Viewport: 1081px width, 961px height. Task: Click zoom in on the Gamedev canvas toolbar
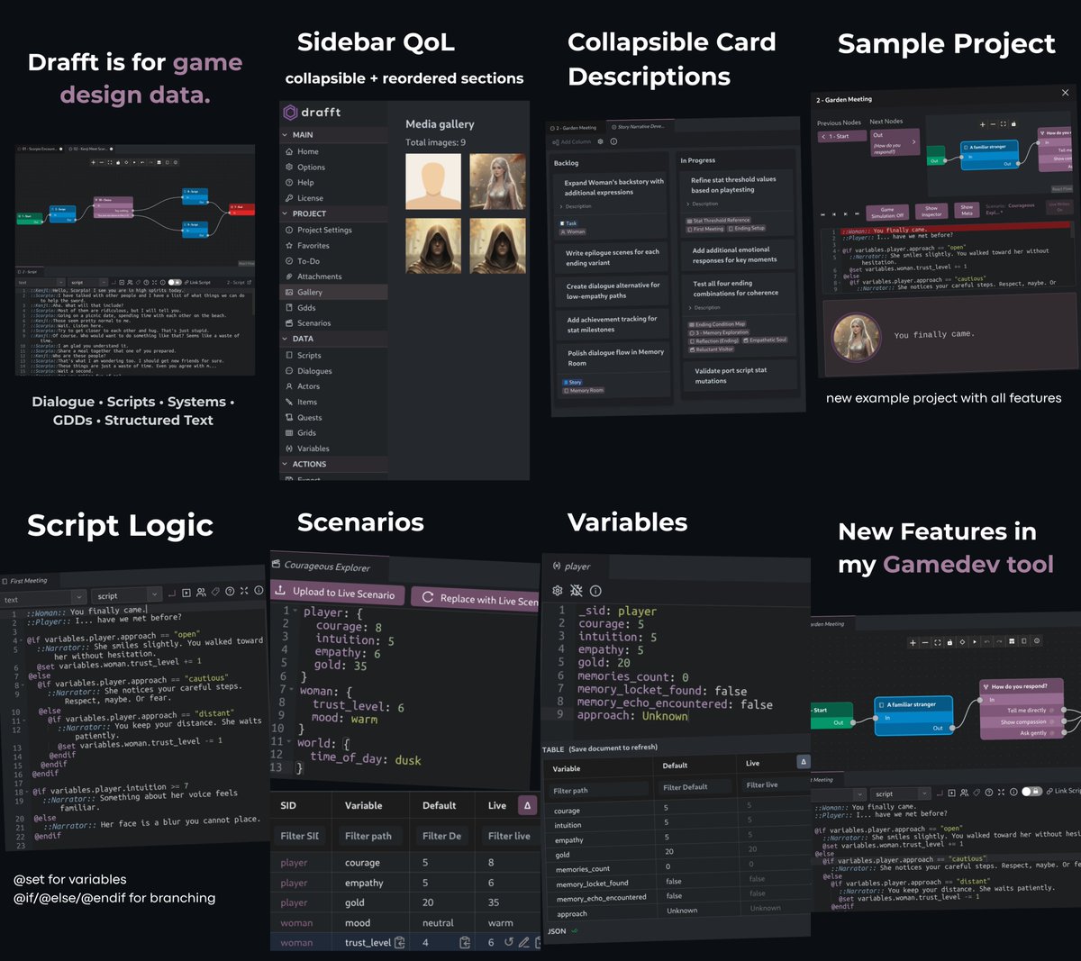pyautogui.click(x=913, y=643)
